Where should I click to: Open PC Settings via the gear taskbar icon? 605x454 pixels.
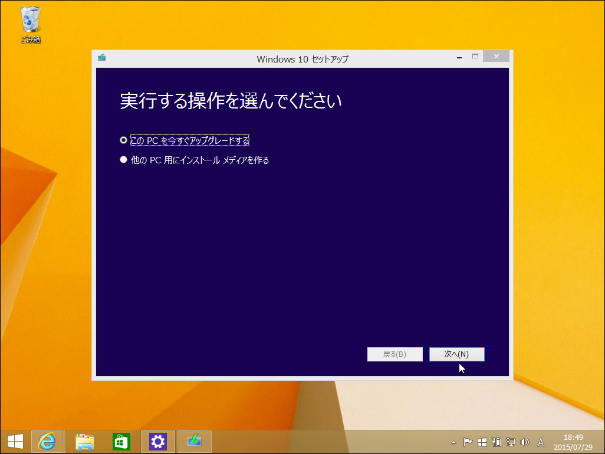[157, 441]
